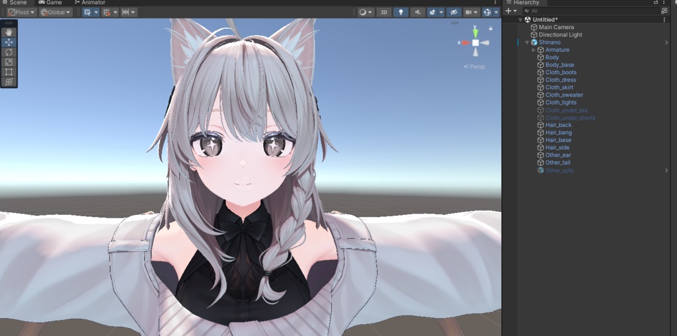Select Cloth_sweater in Hierarchy

pyautogui.click(x=564, y=95)
